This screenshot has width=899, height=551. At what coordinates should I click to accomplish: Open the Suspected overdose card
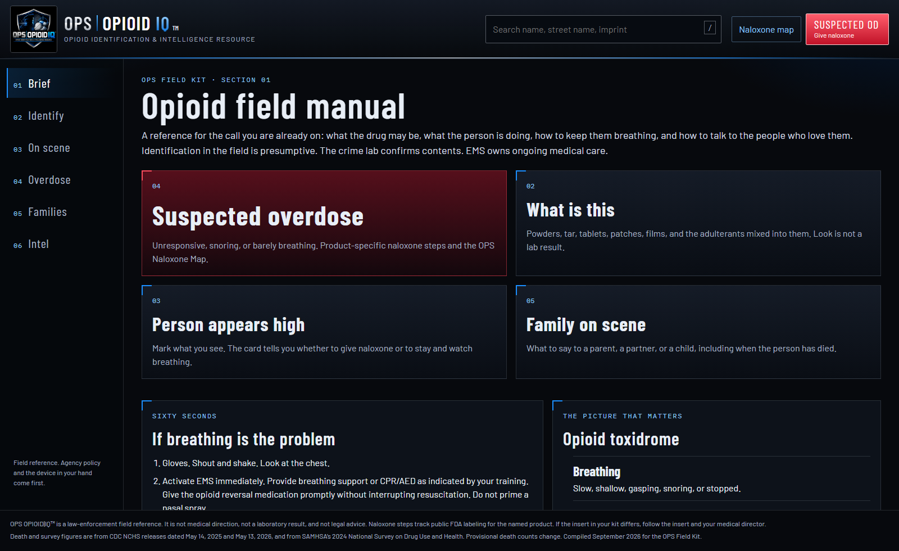tap(324, 223)
